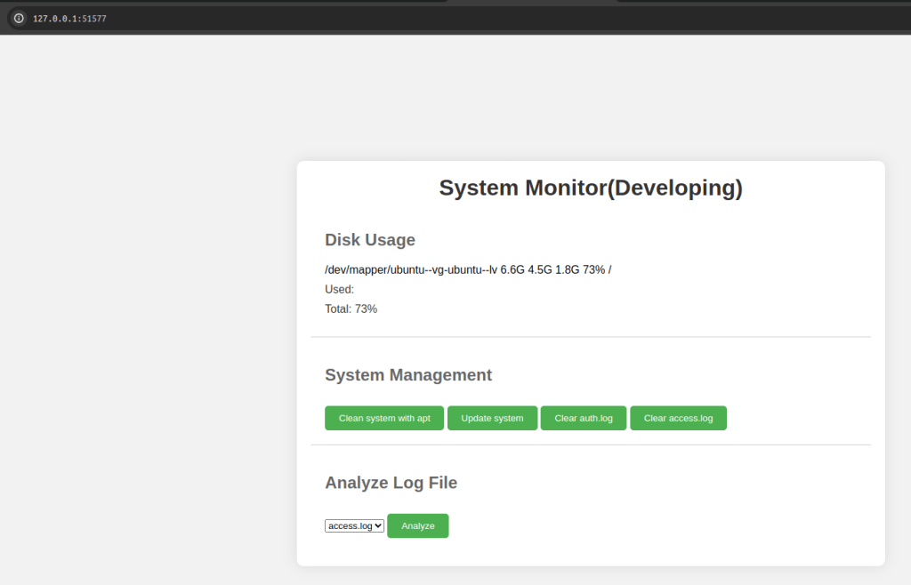
Task: Click the divider line above System Management
Action: [590, 337]
